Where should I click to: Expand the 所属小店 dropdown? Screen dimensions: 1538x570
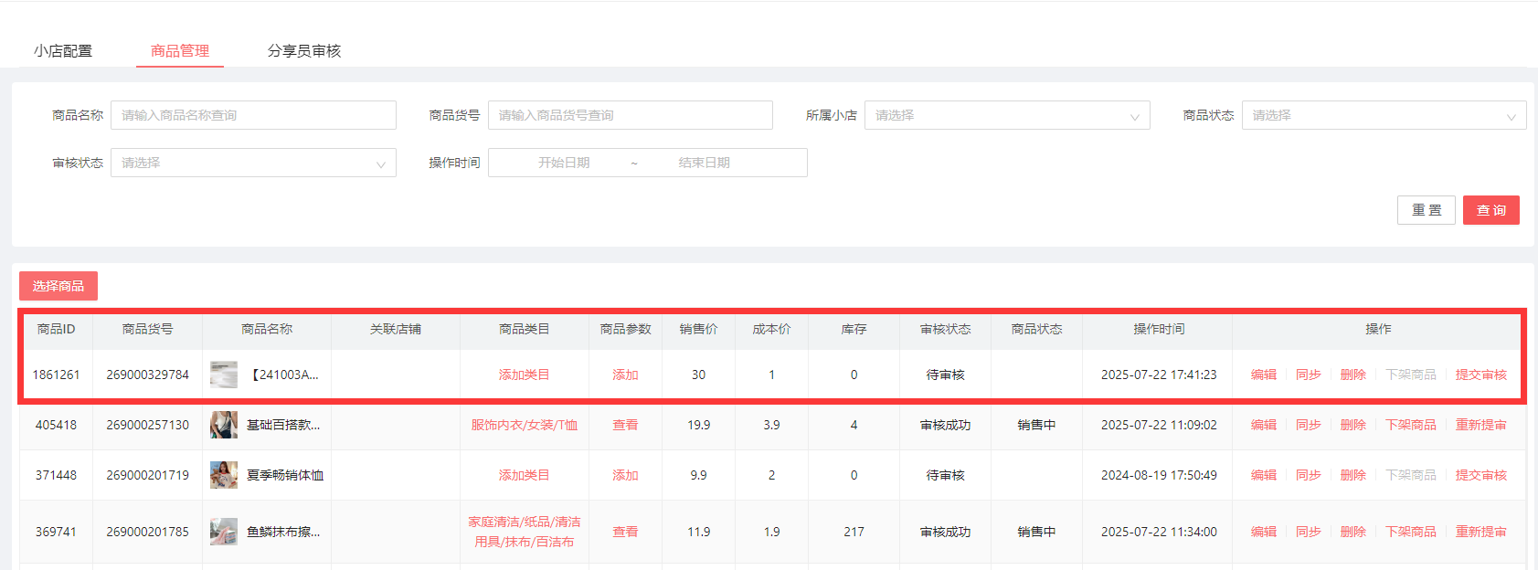1006,115
